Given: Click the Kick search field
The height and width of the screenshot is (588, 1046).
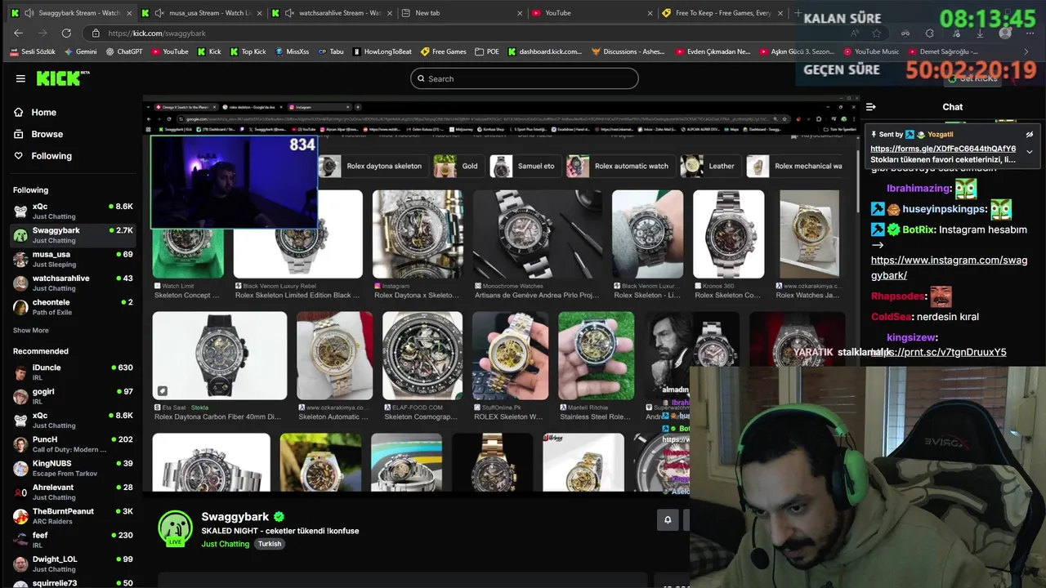Looking at the screenshot, I should [x=525, y=78].
